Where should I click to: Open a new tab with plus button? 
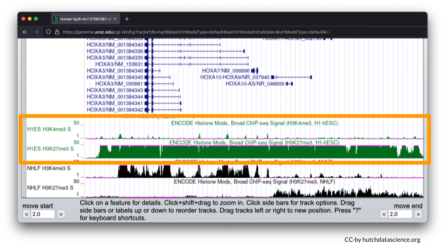127,19
